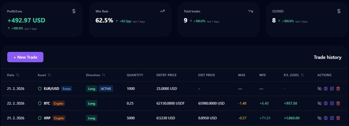Click the orange Crypto tag next to XRP

click(x=59, y=118)
